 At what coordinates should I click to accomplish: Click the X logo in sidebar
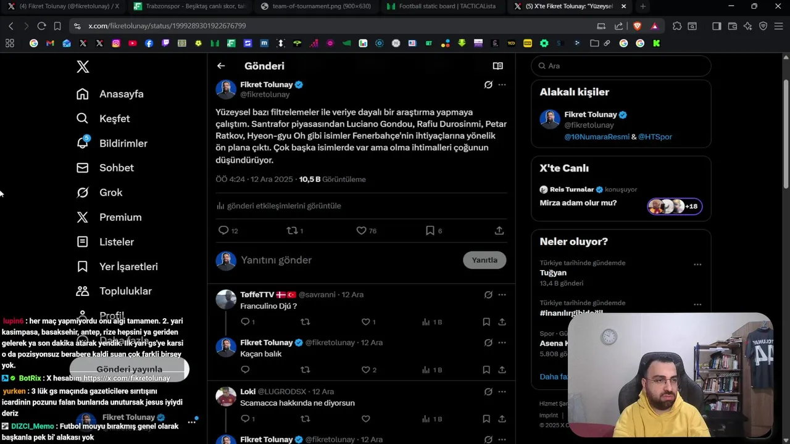coord(83,67)
